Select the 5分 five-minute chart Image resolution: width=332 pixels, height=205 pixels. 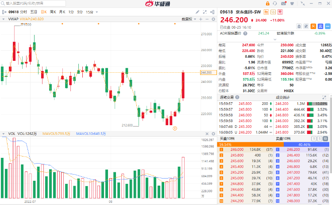point(80,12)
